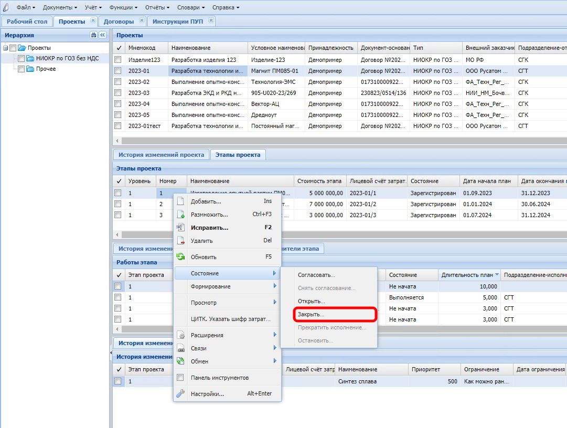
Task: Click the Добавить new document icon
Action: pyautogui.click(x=180, y=201)
